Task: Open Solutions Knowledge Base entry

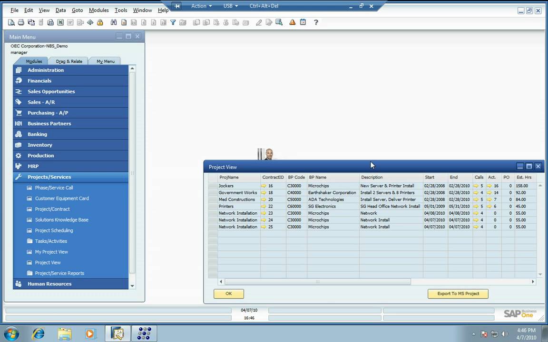Action: pyautogui.click(x=61, y=220)
